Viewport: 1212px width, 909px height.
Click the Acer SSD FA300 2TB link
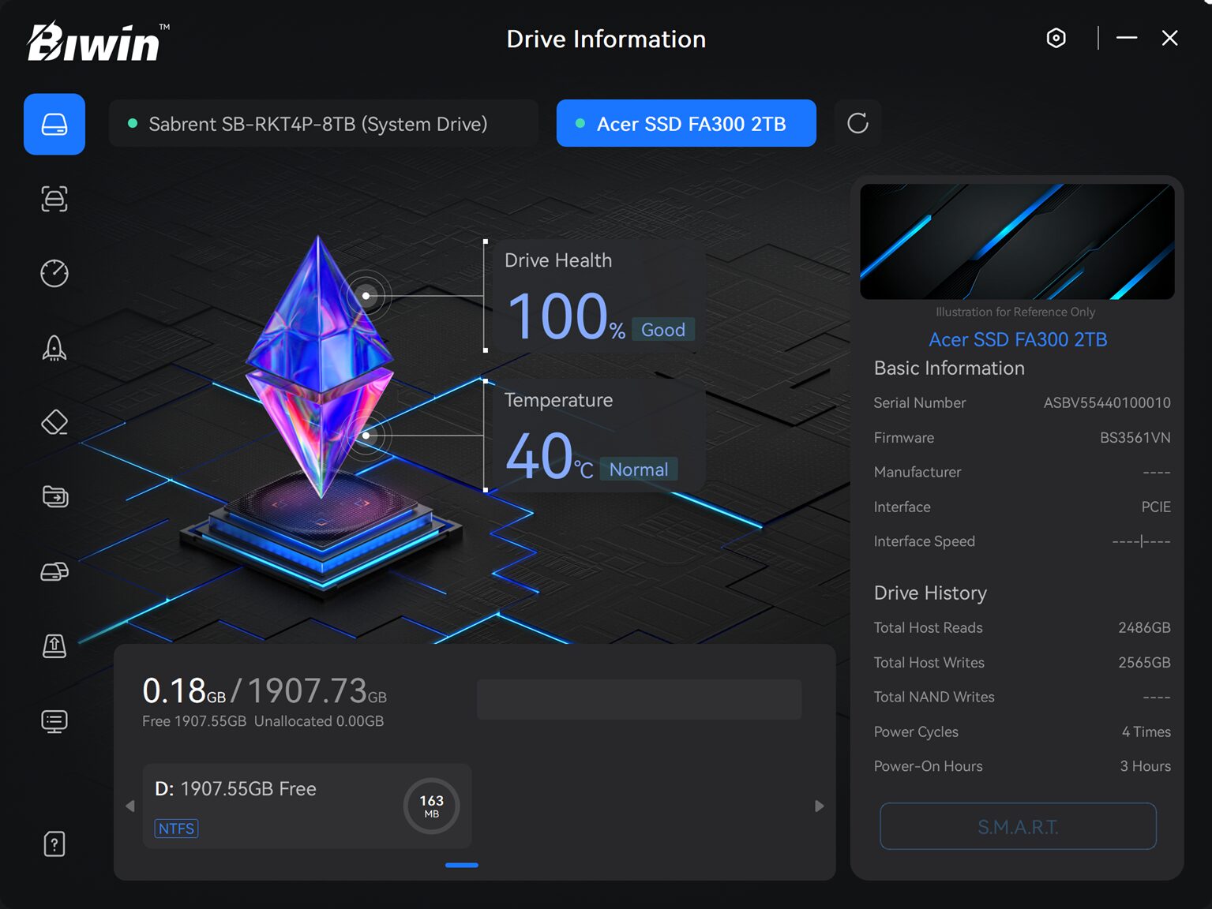point(1017,339)
